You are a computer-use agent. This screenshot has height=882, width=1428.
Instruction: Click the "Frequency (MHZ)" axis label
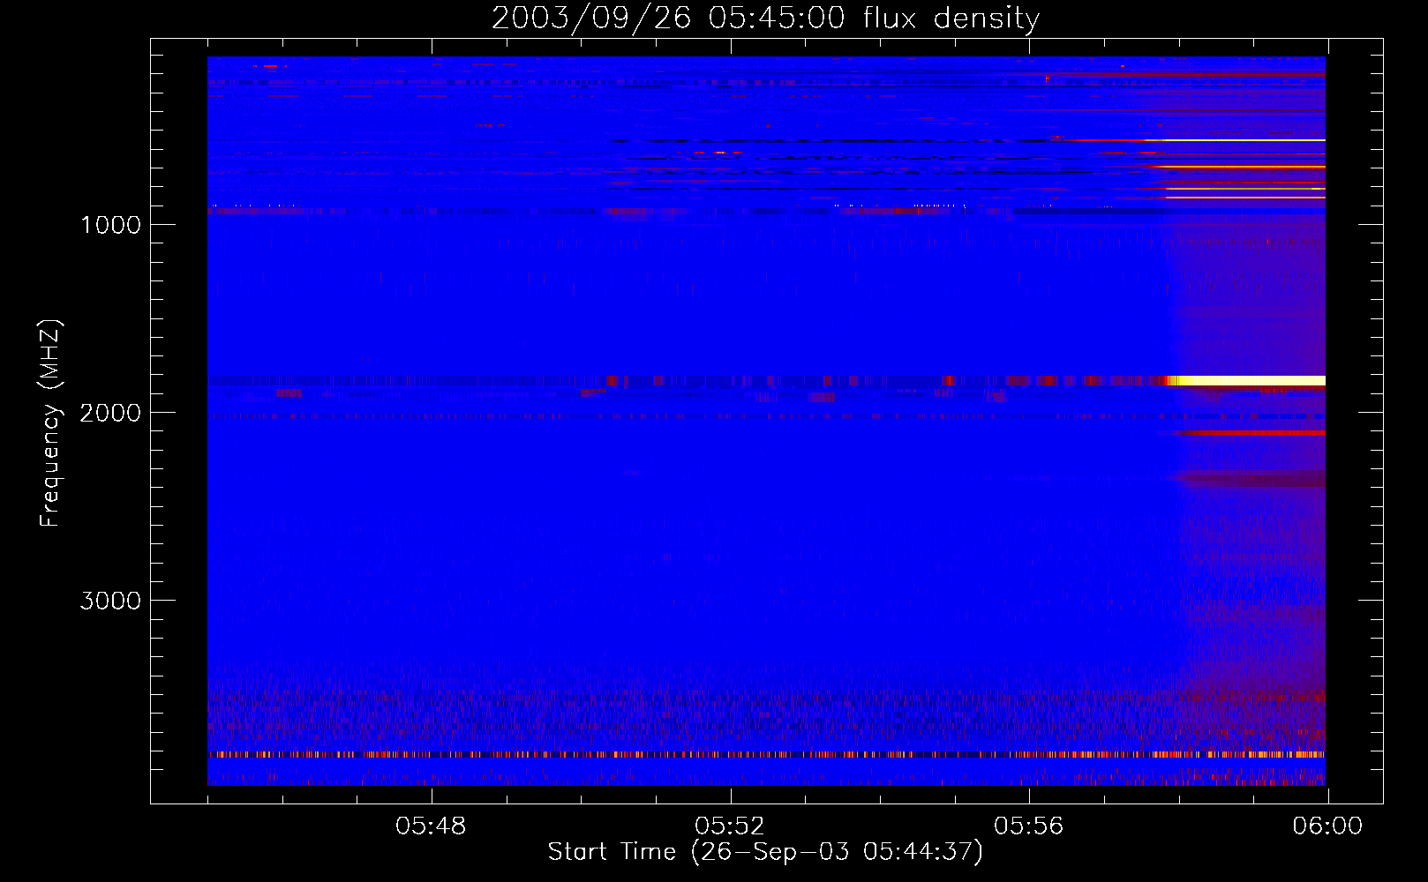click(x=51, y=423)
